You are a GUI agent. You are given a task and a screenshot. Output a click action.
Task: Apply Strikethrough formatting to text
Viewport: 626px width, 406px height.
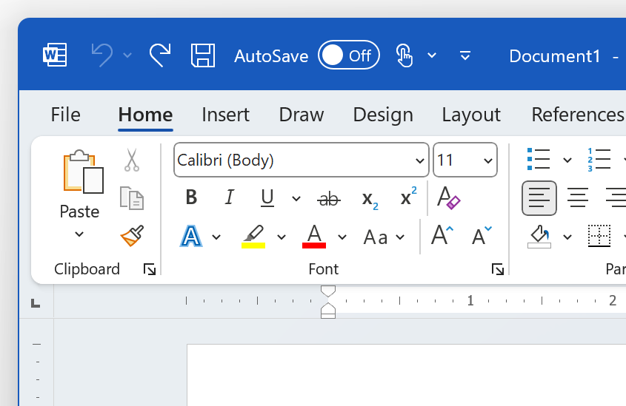(328, 198)
